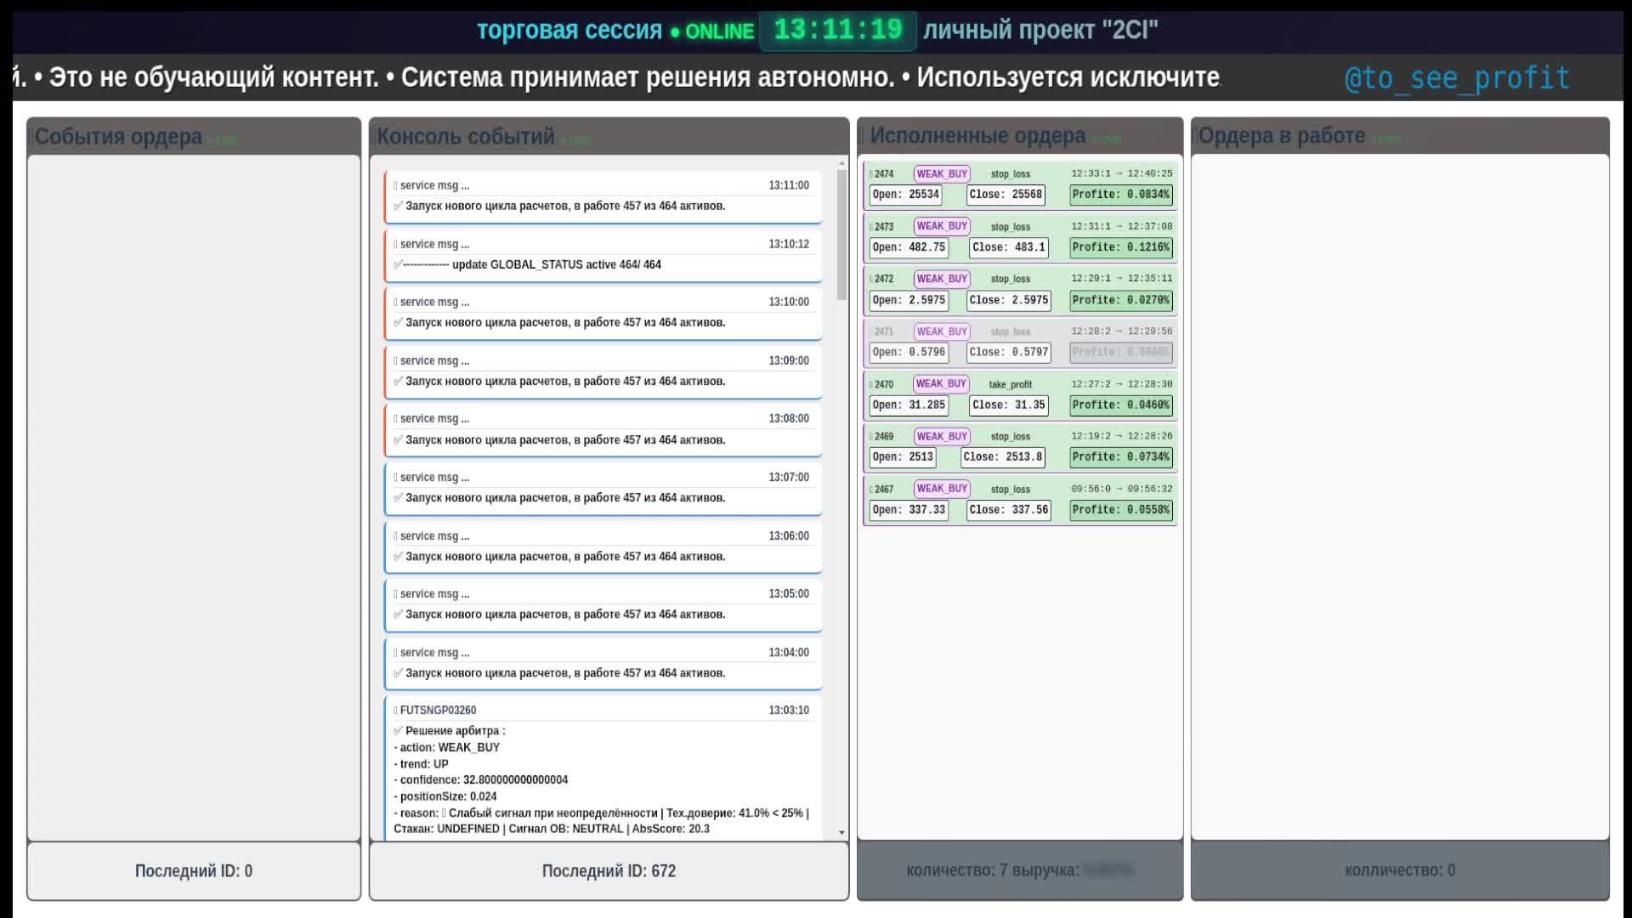The image size is (1632, 918).
Task: Click the WEAK_BUY badge on order 2474
Action: coord(941,174)
